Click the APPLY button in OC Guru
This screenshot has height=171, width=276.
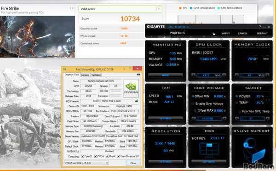226,33
